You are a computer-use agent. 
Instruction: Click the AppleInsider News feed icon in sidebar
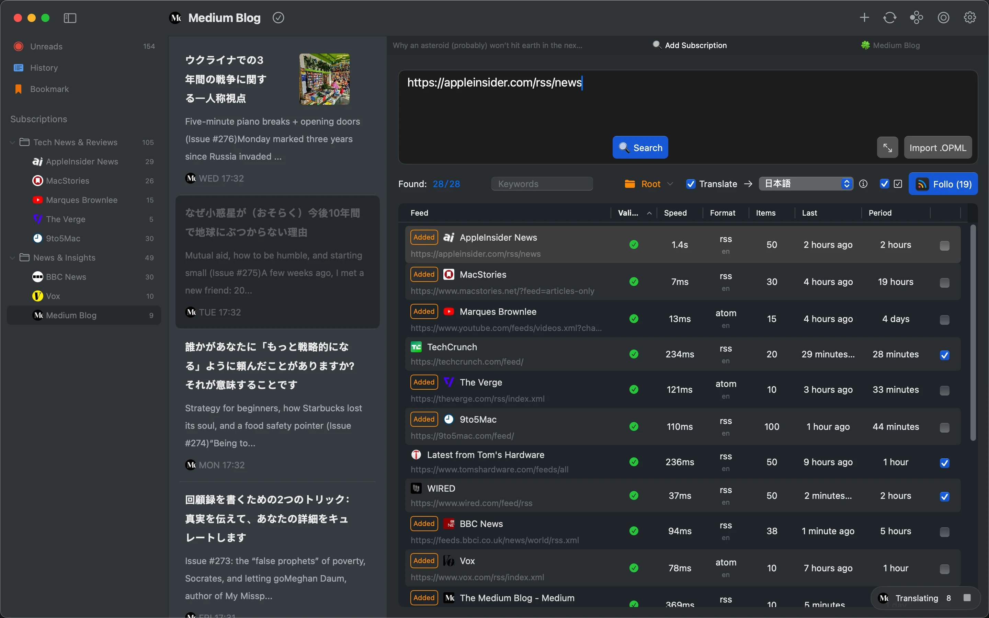[x=37, y=161]
